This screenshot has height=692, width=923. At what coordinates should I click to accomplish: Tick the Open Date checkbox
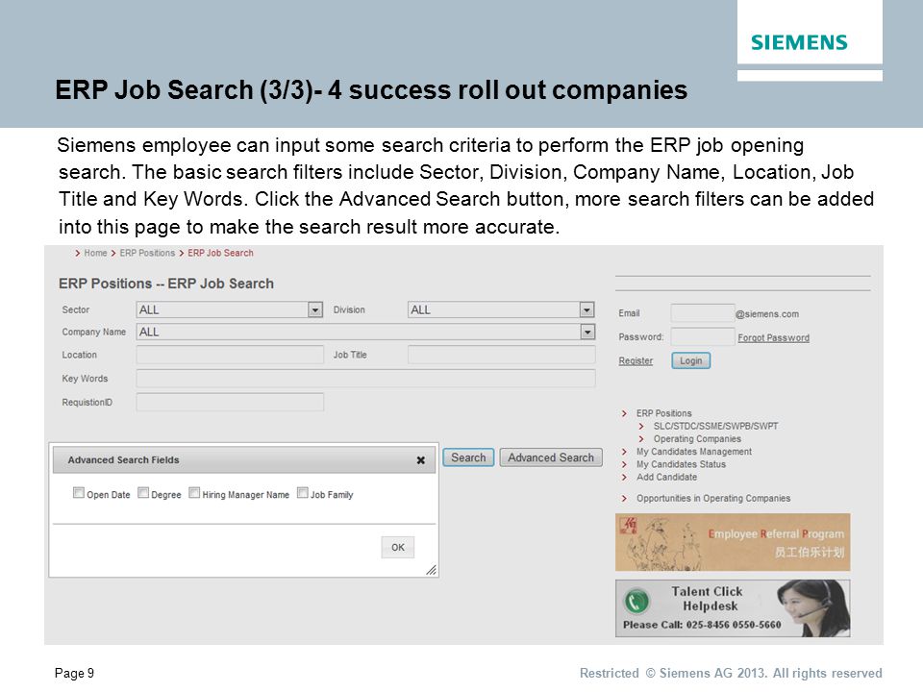coord(78,492)
